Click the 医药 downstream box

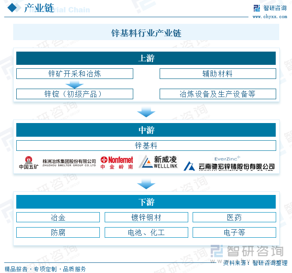(234, 217)
